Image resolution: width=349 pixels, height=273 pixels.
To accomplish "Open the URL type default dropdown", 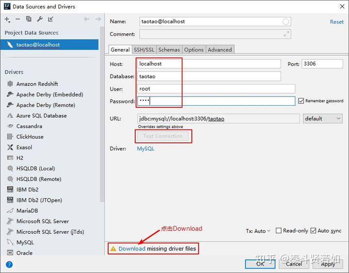I will coord(322,118).
